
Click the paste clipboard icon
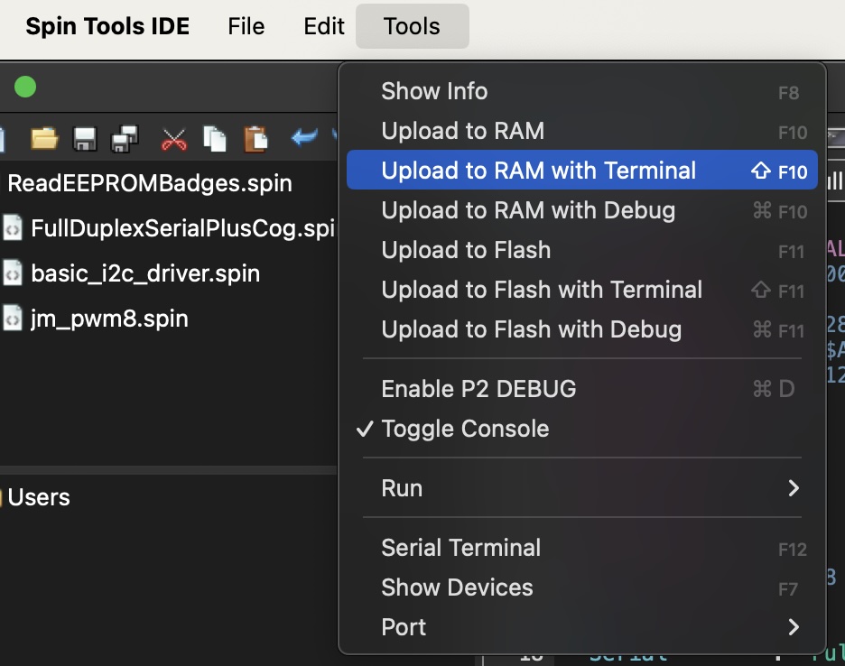click(x=255, y=139)
